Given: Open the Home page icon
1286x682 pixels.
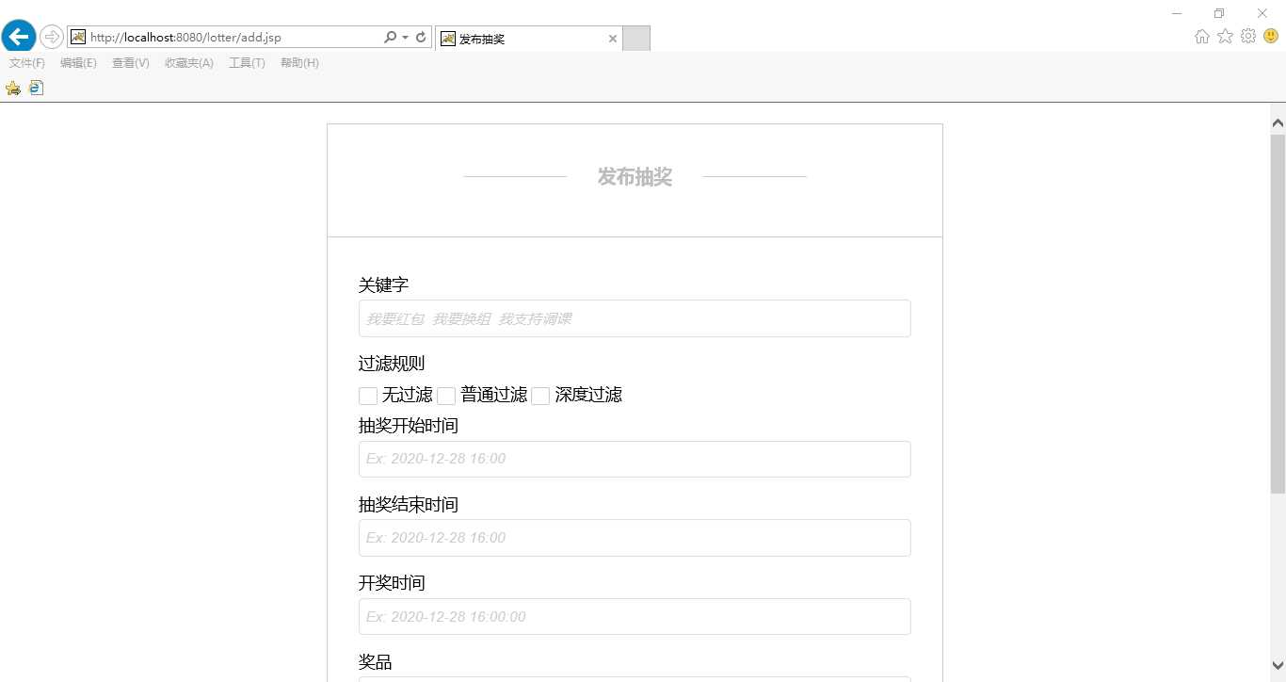Looking at the screenshot, I should 1202,37.
